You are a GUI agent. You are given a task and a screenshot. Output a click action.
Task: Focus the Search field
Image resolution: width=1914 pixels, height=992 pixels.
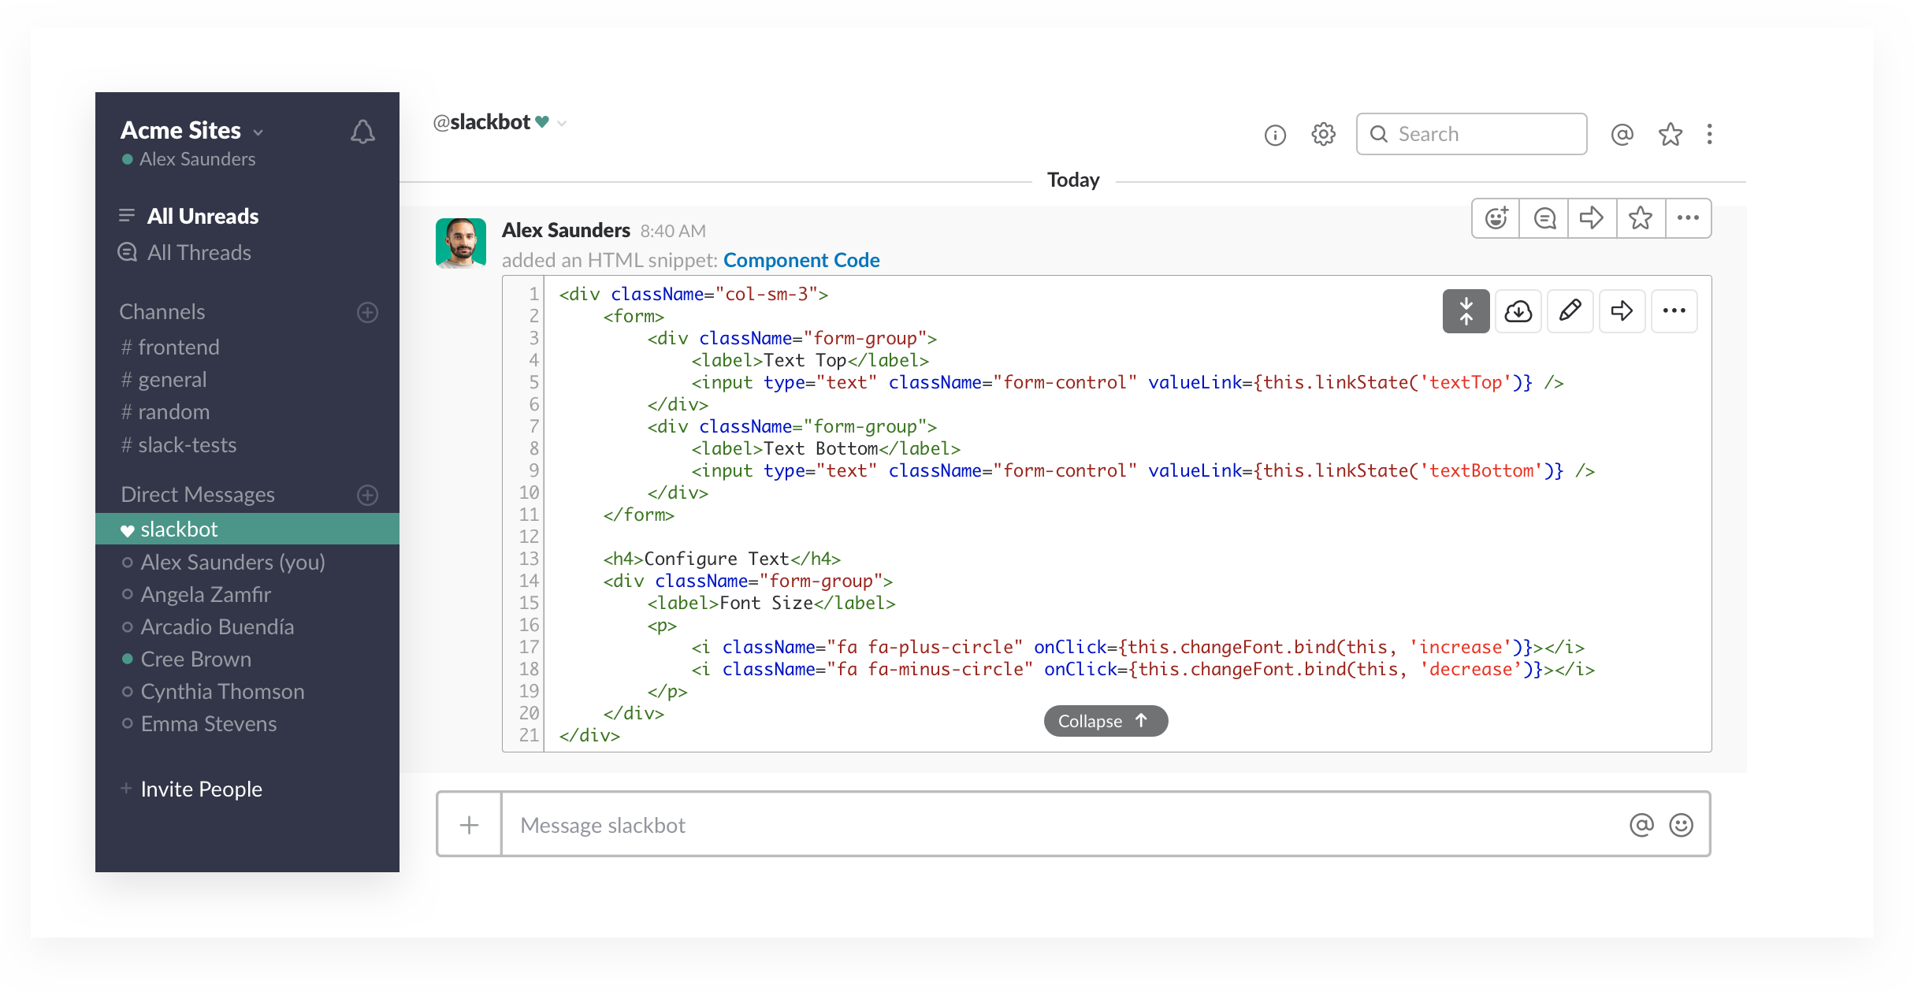point(1471,134)
